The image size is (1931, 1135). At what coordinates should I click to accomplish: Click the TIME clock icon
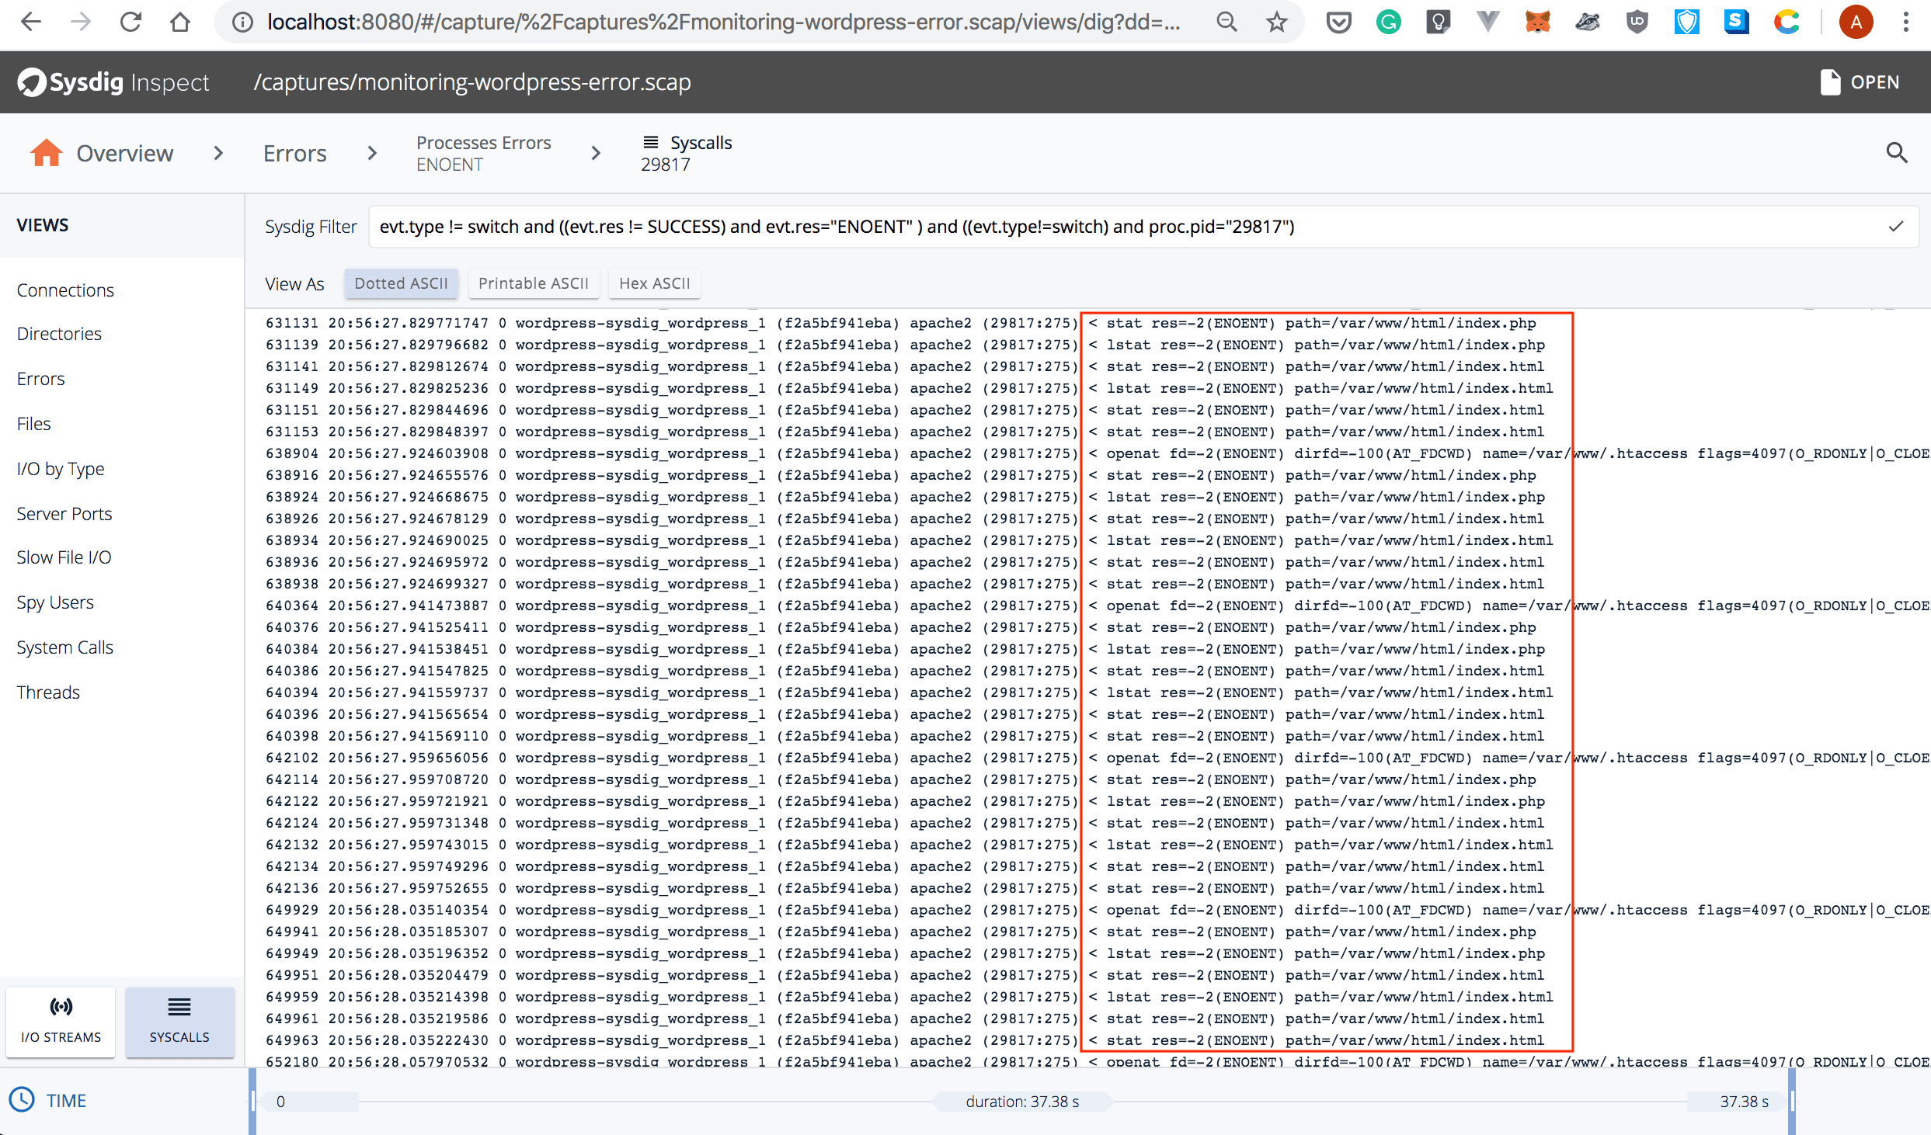(22, 1100)
